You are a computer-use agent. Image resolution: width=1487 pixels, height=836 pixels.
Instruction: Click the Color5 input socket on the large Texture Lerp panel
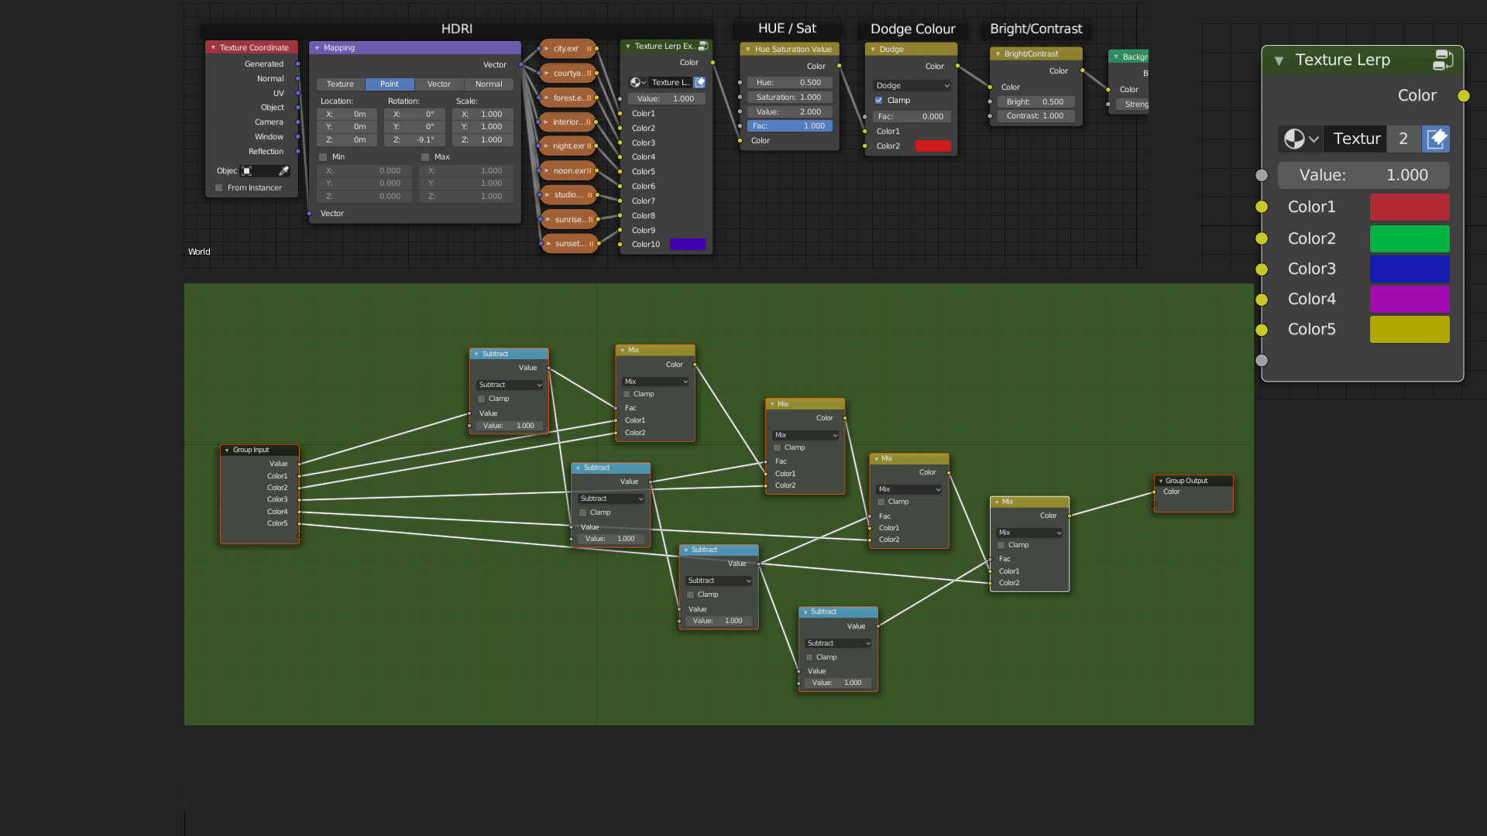(x=1262, y=330)
